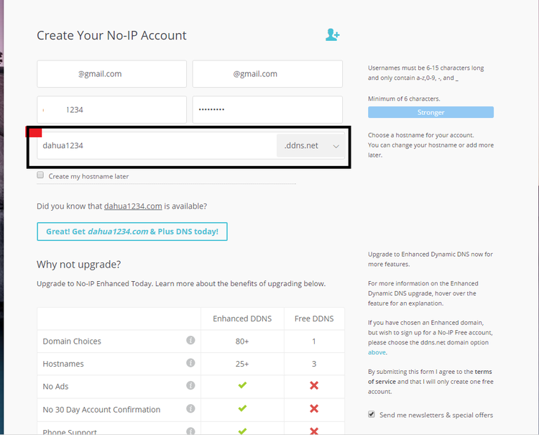Click the add user account icon
This screenshot has width=539, height=435.
tap(332, 35)
